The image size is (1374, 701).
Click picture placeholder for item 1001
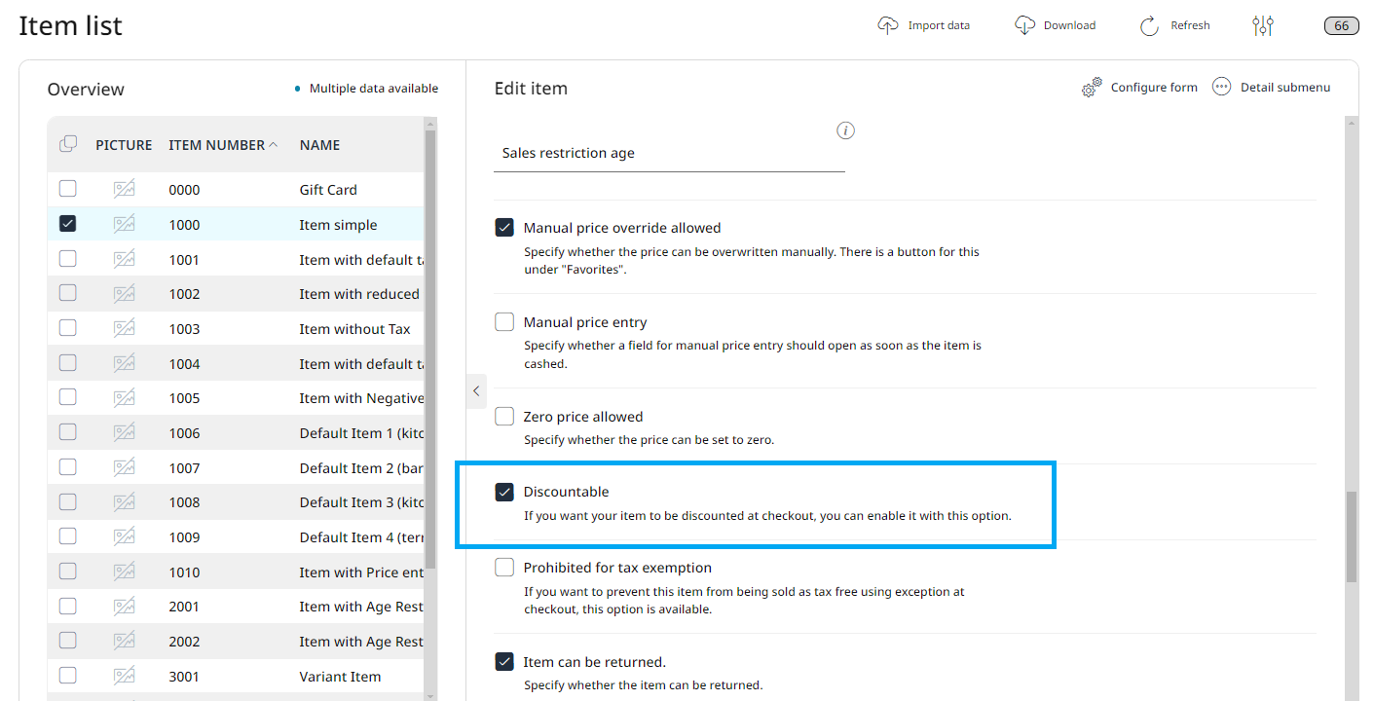coord(124,259)
